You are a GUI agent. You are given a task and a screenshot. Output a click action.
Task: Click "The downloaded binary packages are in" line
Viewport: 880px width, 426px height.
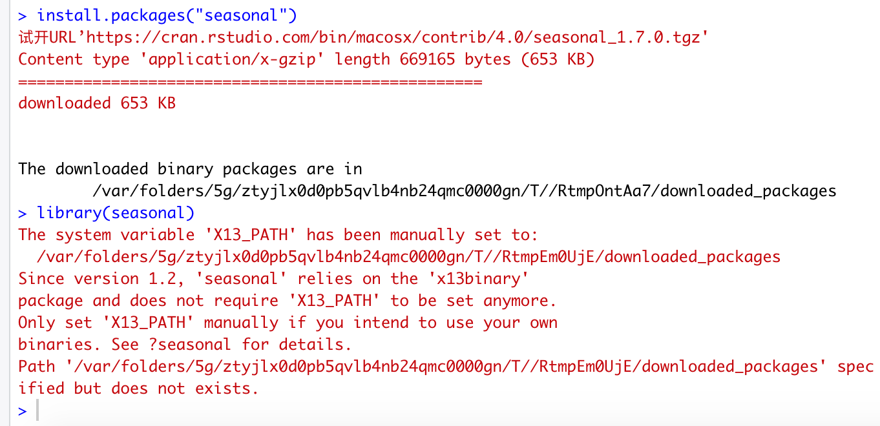click(190, 169)
